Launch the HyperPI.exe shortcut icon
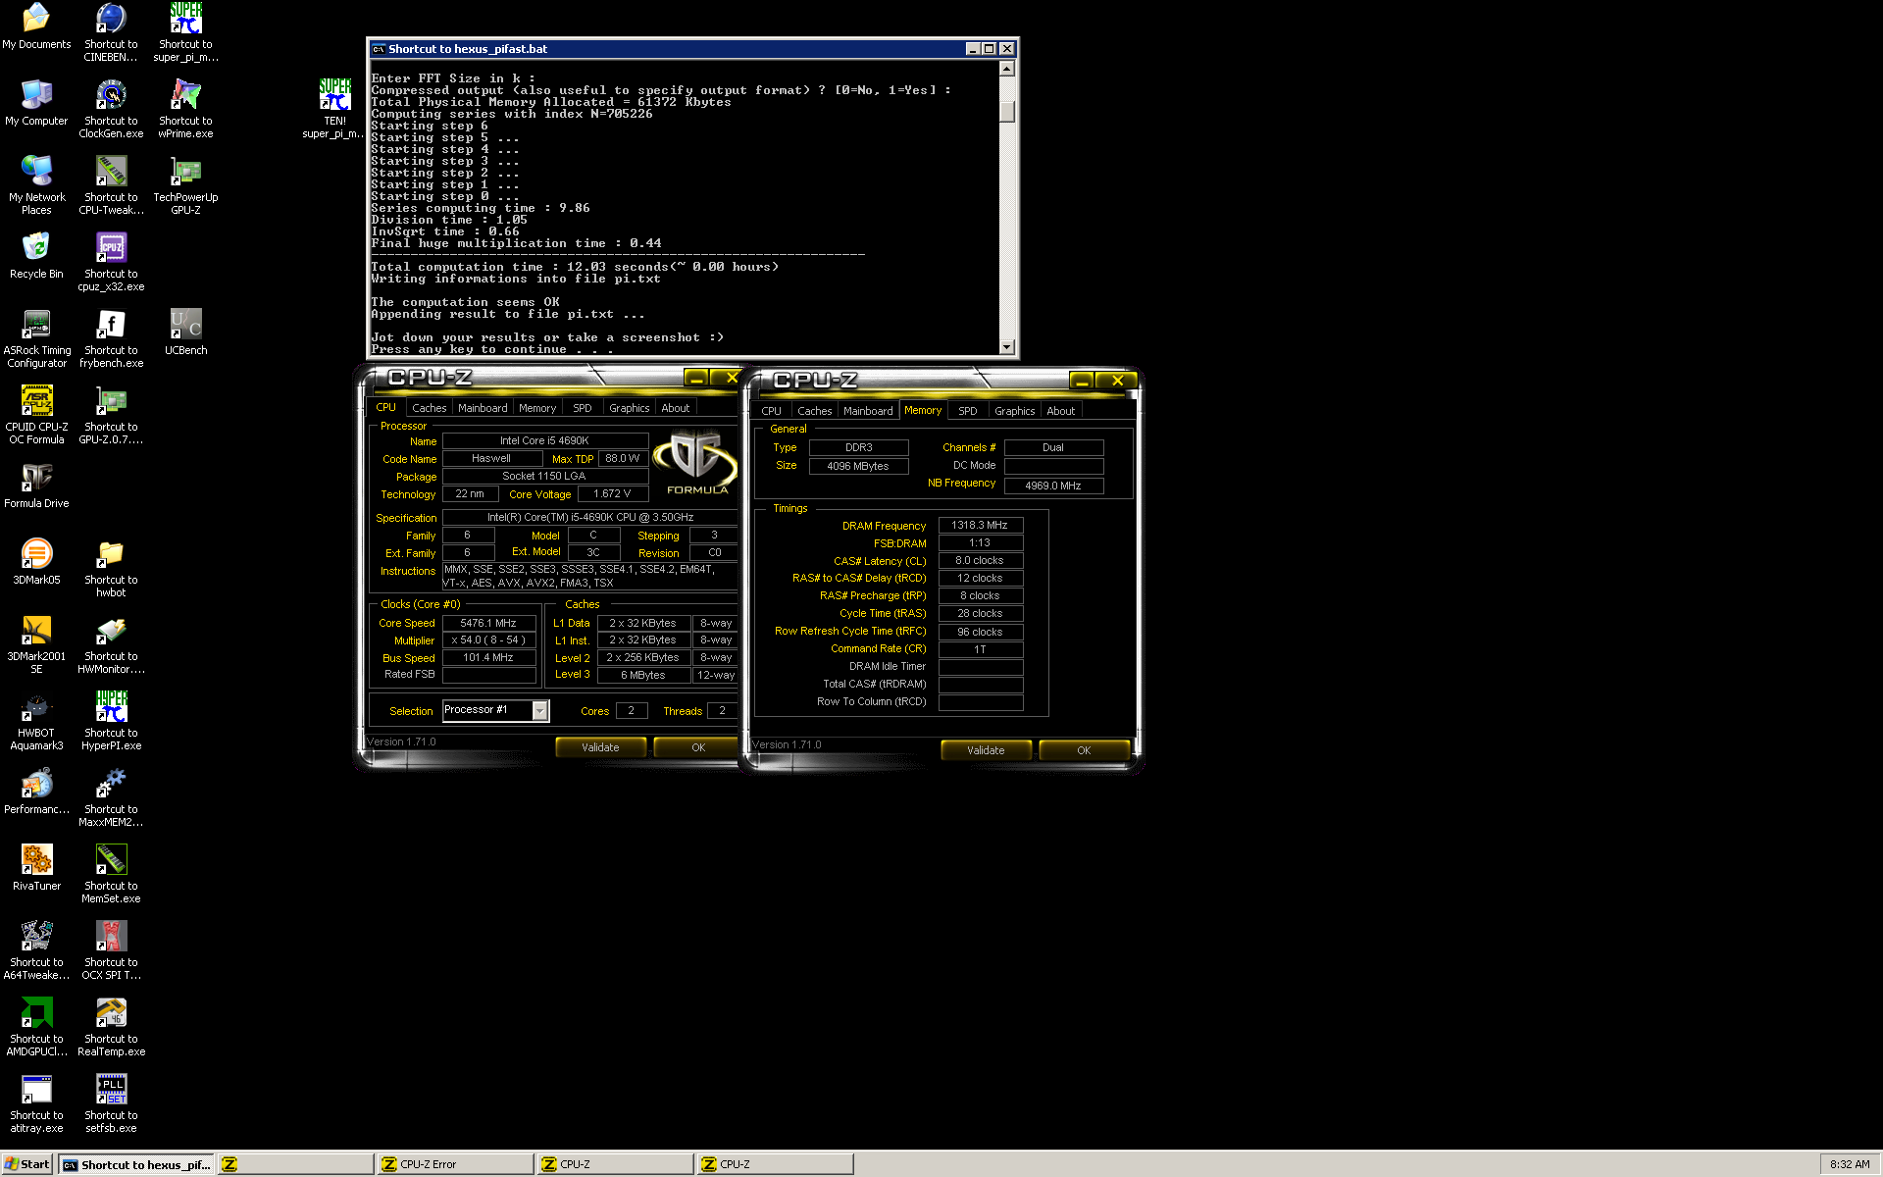Viewport: 1883px width, 1177px height. pyautogui.click(x=111, y=721)
